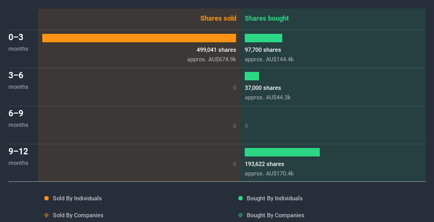Screen dimensions: 434x222
Task: Click the green 9–12 months shares bought bar
Action: click(x=282, y=152)
